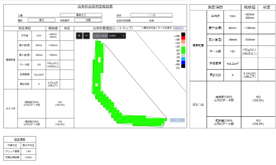
Task: Click the グリッド間隔 1.0m value cell
Action: pos(28,151)
